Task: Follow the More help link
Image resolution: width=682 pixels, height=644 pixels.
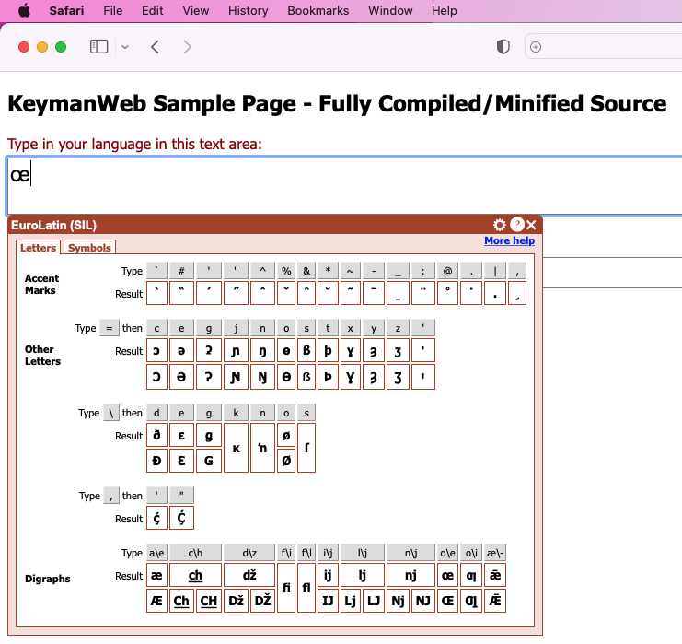Action: tap(509, 240)
